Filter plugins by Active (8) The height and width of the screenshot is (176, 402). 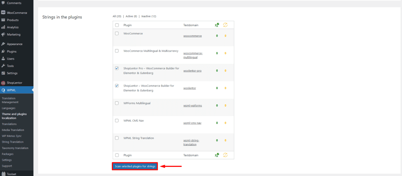pyautogui.click(x=131, y=16)
